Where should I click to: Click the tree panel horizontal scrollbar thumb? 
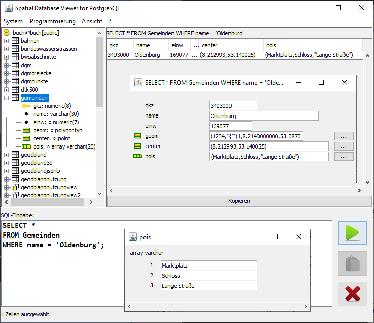pos(47,202)
